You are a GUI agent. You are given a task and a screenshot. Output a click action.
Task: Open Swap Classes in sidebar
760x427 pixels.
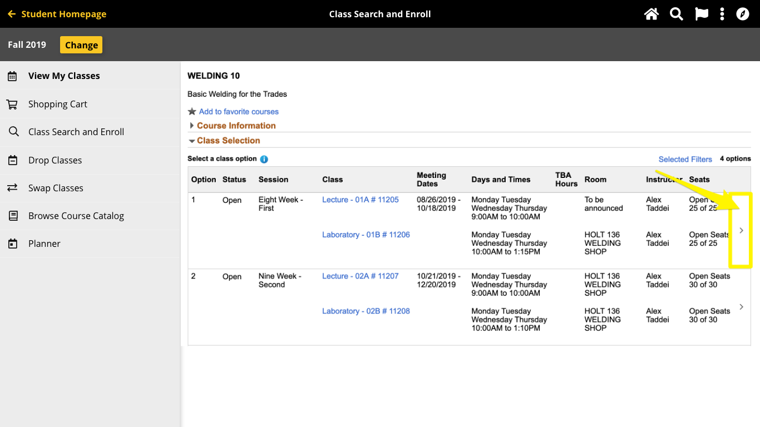click(x=56, y=188)
